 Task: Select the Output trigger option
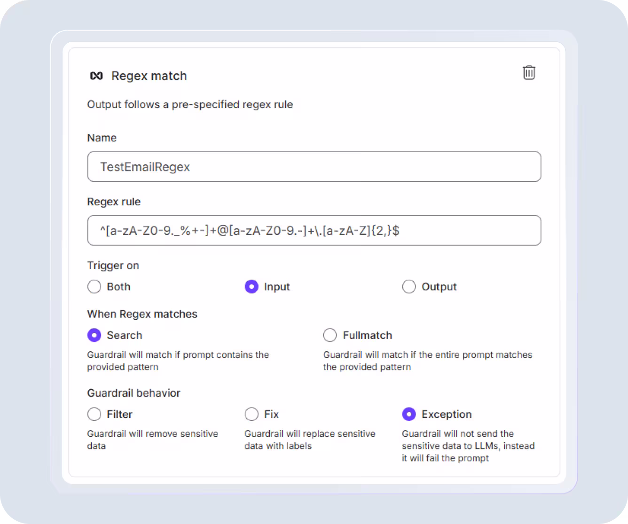pyautogui.click(x=409, y=286)
